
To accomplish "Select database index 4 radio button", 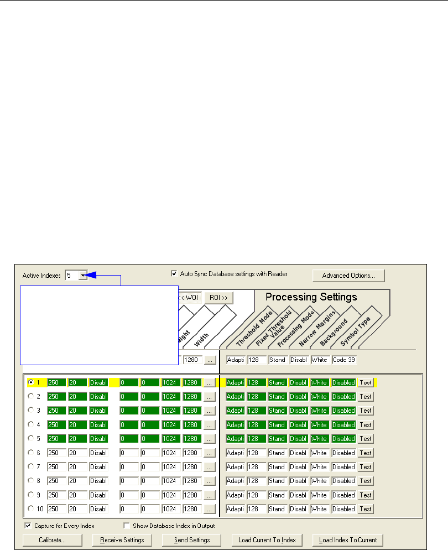I will click(x=31, y=424).
